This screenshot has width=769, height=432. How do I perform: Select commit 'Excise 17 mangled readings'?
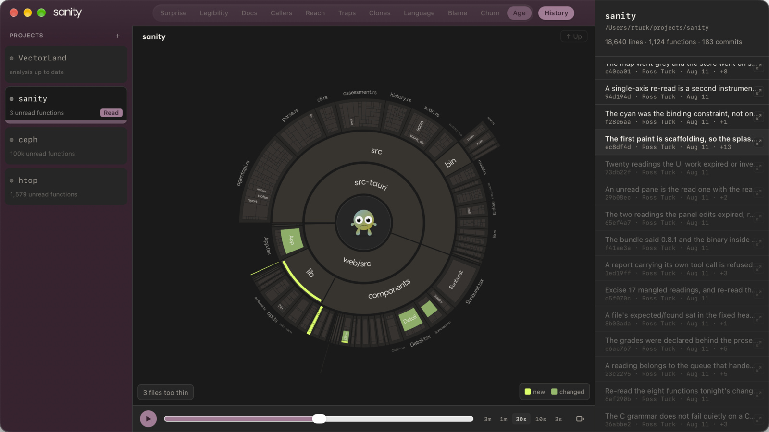682,293
